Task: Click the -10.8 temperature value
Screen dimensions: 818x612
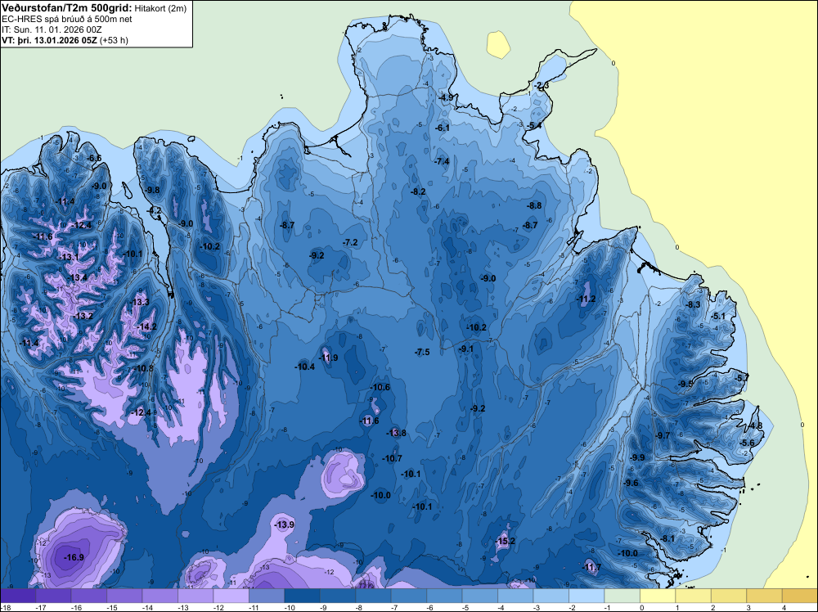Action: click(x=143, y=368)
